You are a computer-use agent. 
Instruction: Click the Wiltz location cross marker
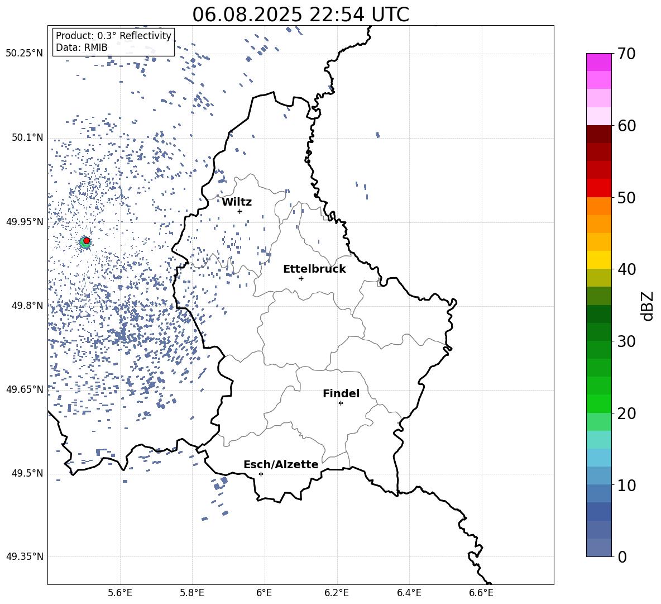pos(240,211)
